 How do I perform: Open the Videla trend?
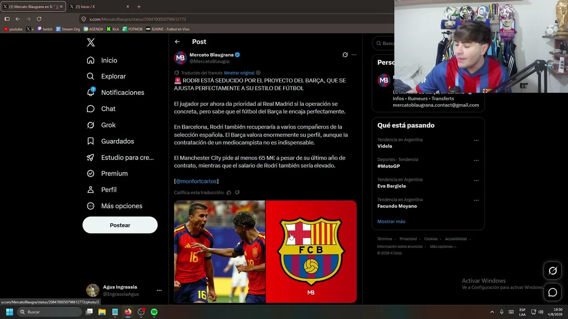385,146
